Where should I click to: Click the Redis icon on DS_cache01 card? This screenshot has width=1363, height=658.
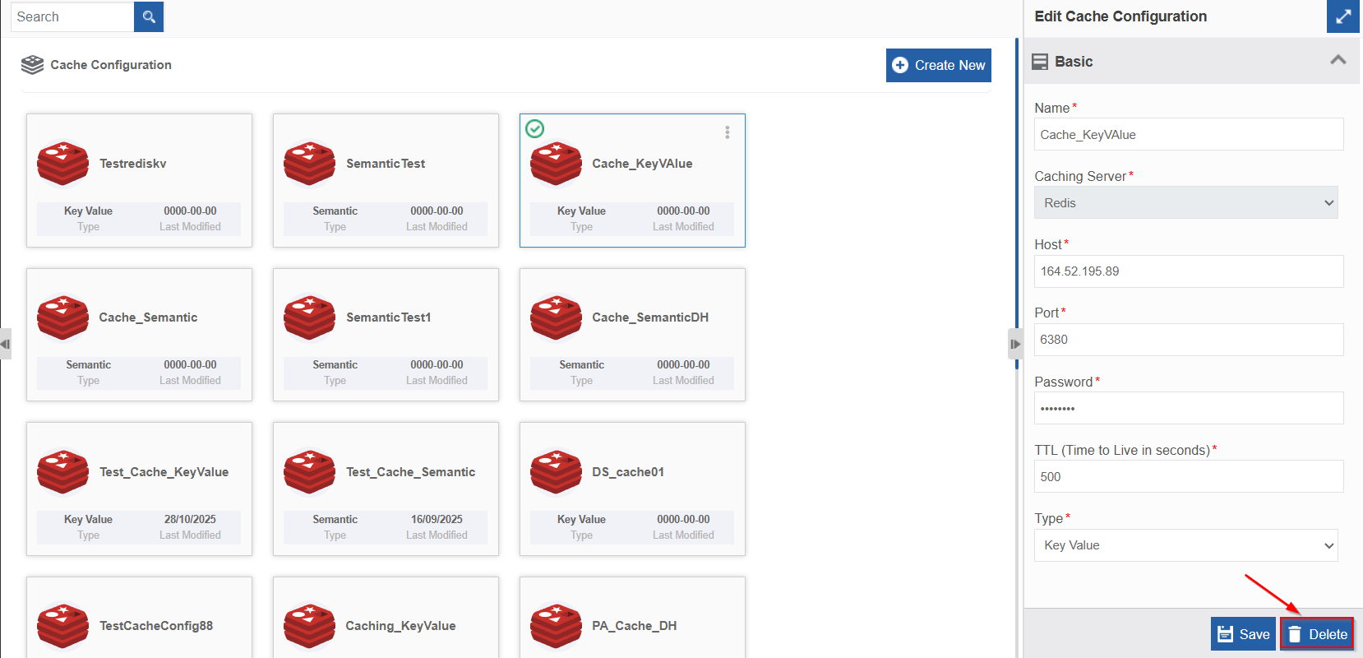click(556, 472)
